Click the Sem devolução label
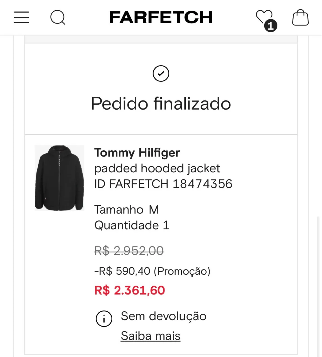The height and width of the screenshot is (357, 322). tap(164, 316)
